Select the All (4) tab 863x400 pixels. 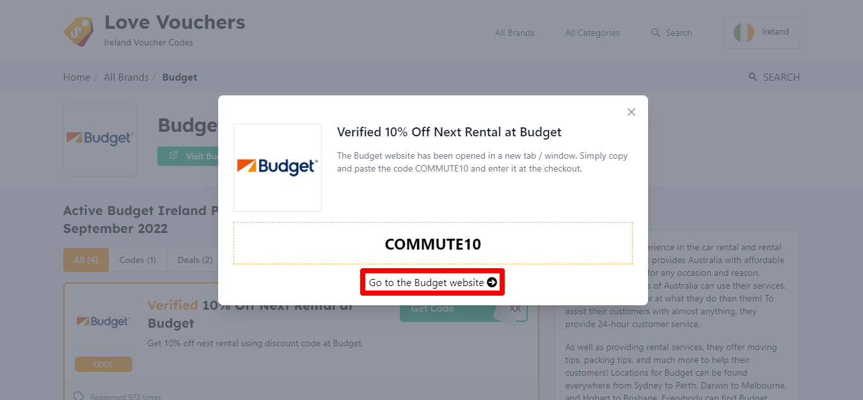[x=86, y=260]
